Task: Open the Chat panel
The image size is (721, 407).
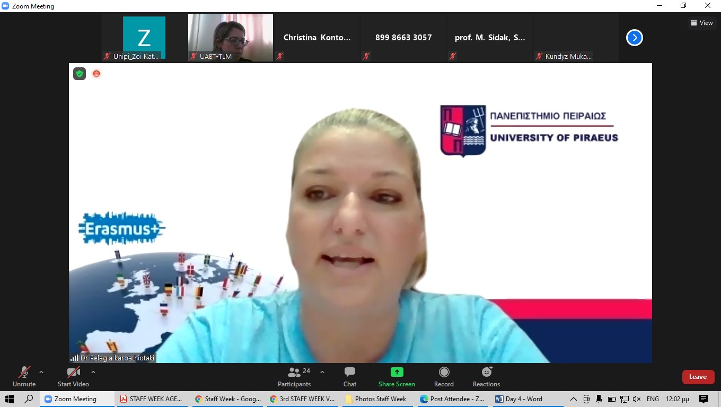Action: pos(350,377)
